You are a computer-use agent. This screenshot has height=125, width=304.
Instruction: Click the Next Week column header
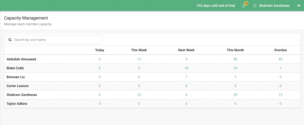pos(186,50)
